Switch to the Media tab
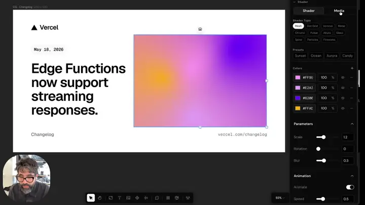The image size is (365, 205). 339,11
